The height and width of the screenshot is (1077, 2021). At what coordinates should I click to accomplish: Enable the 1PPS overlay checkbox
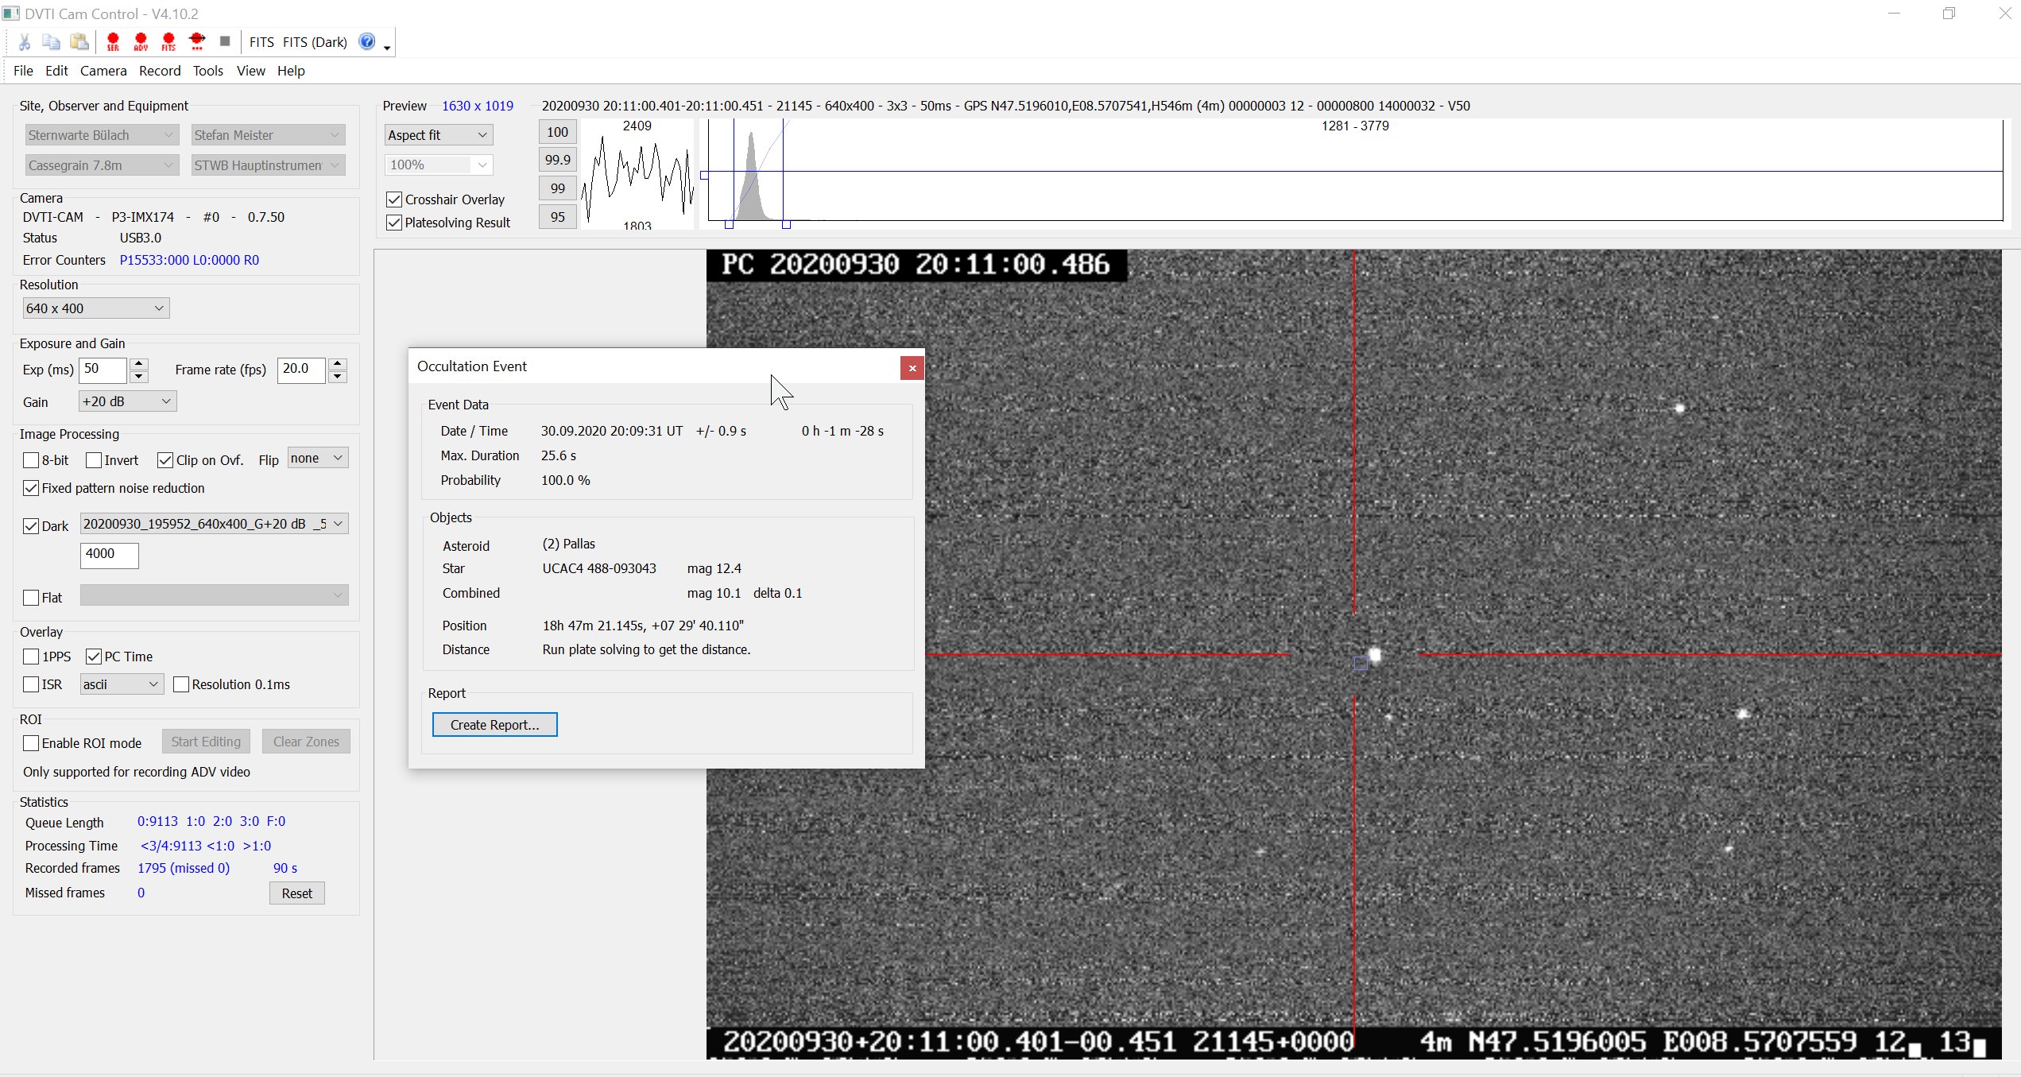(x=31, y=657)
